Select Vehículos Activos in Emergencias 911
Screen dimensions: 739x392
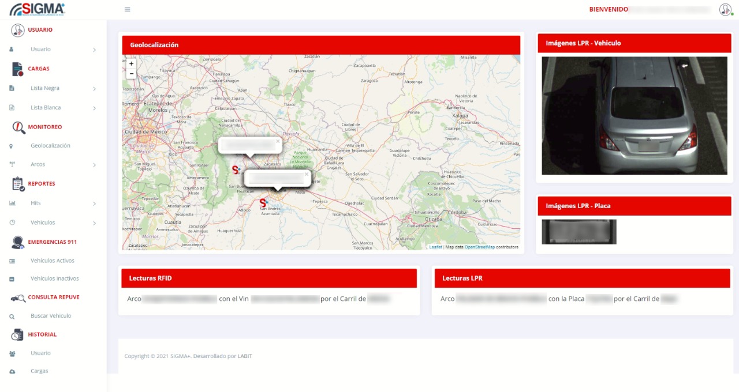(x=52, y=261)
